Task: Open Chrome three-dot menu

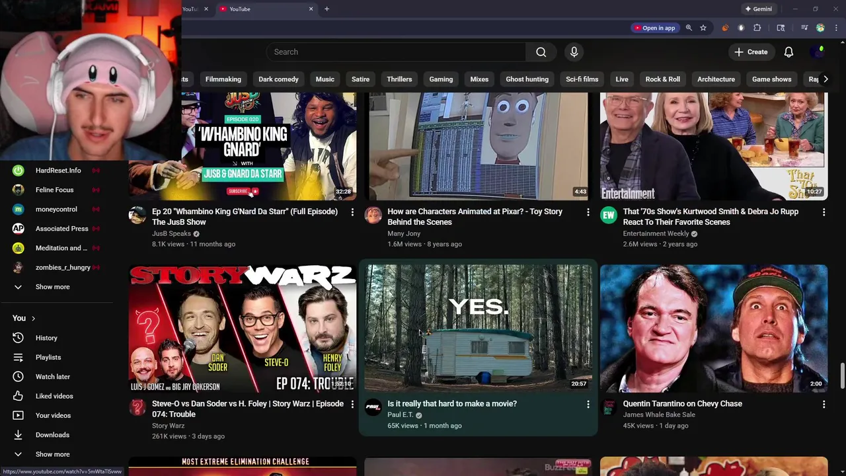Action: (x=835, y=28)
